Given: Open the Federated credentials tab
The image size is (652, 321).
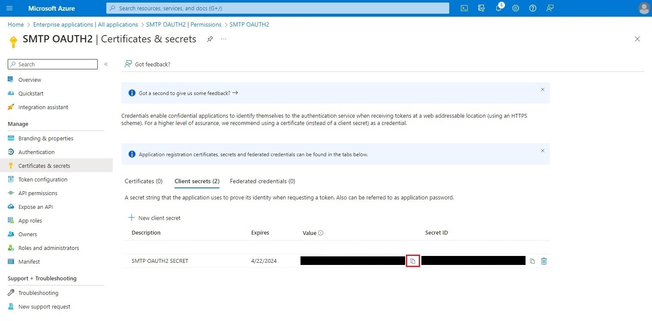Looking at the screenshot, I should tap(262, 181).
